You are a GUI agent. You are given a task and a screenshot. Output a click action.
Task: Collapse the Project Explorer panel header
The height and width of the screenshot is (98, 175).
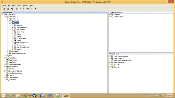(2, 12)
